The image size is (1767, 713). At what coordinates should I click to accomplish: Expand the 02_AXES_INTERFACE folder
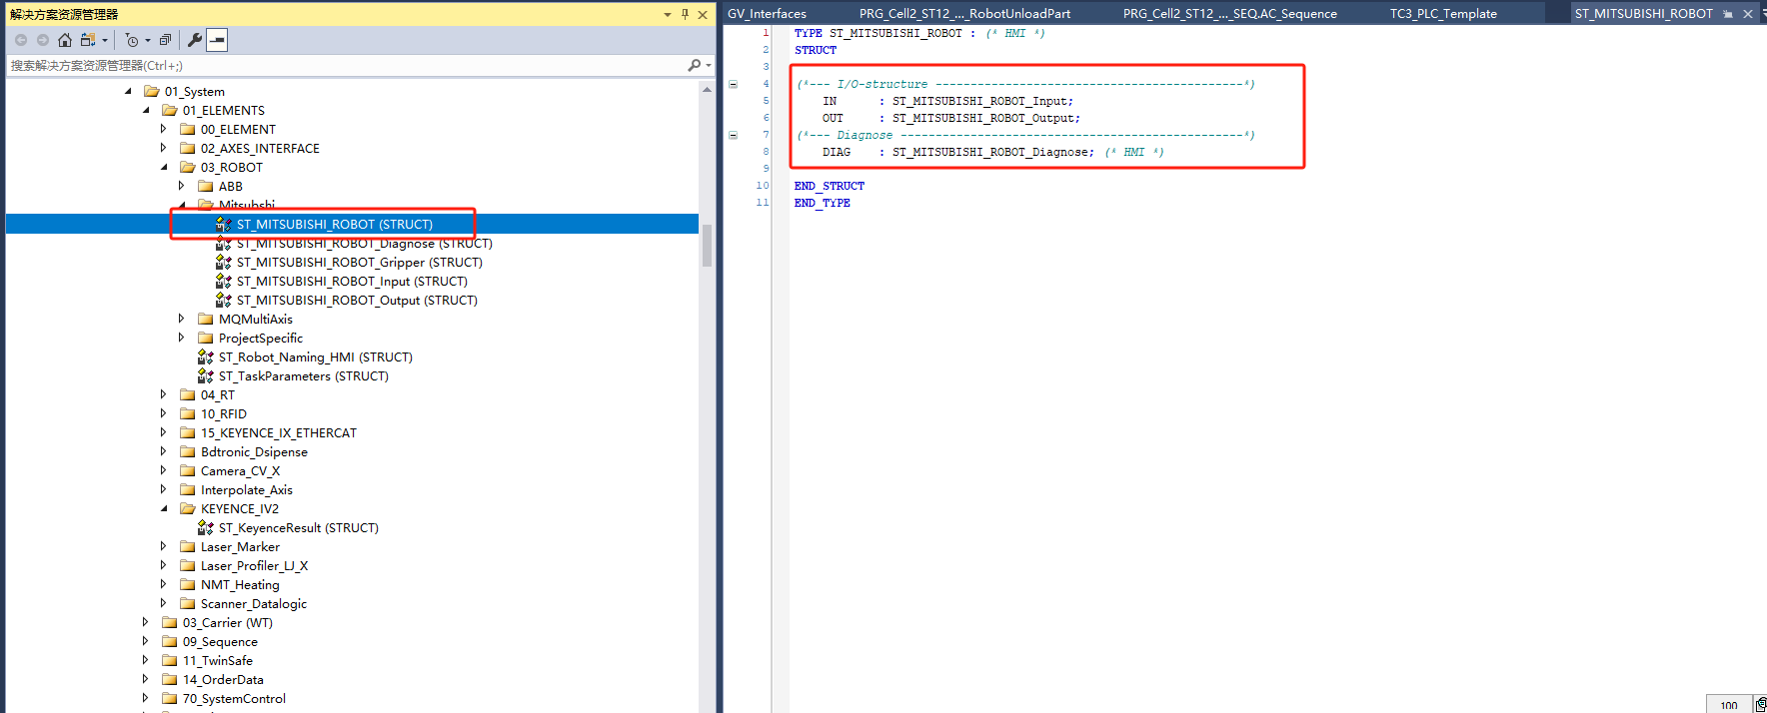164,148
